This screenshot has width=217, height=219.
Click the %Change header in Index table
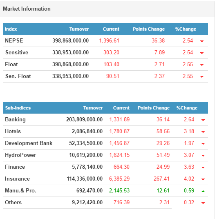[186, 29]
